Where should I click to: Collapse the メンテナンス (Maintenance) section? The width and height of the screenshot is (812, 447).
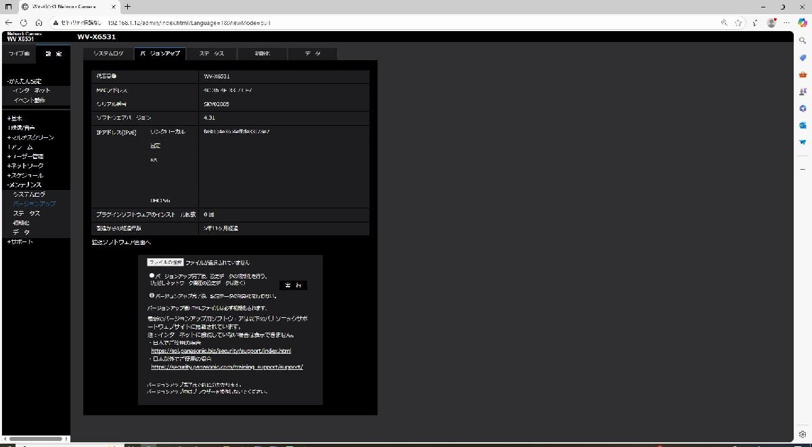[x=22, y=184]
